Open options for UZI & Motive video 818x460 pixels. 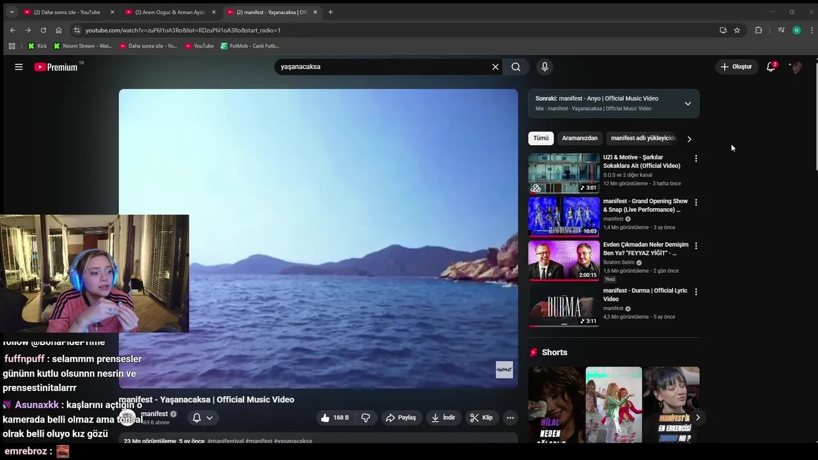pos(696,158)
